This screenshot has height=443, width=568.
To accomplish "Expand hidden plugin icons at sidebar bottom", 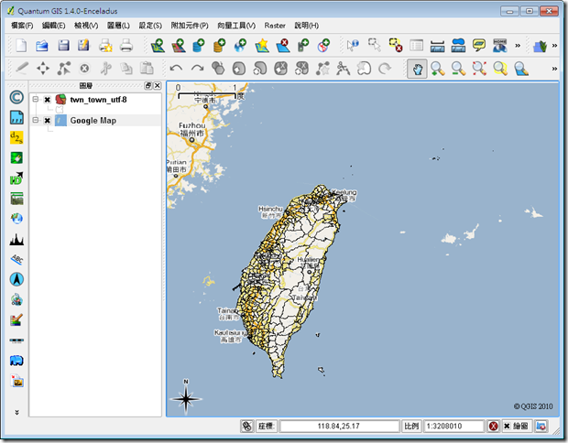I will pyautogui.click(x=16, y=413).
